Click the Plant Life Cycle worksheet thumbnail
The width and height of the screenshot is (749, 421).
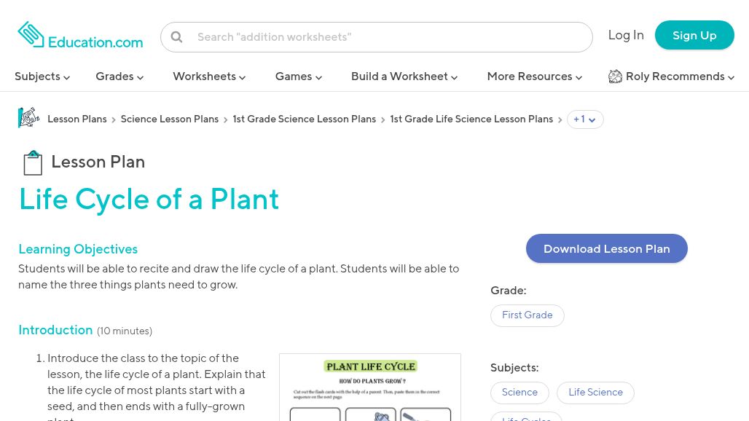(x=370, y=387)
